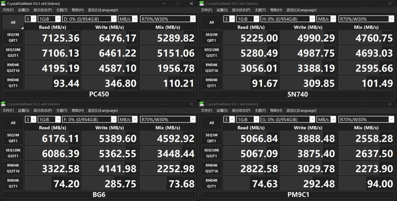Run all tests in SN740 window
This screenshot has height=201, width=397.
point(212,22)
